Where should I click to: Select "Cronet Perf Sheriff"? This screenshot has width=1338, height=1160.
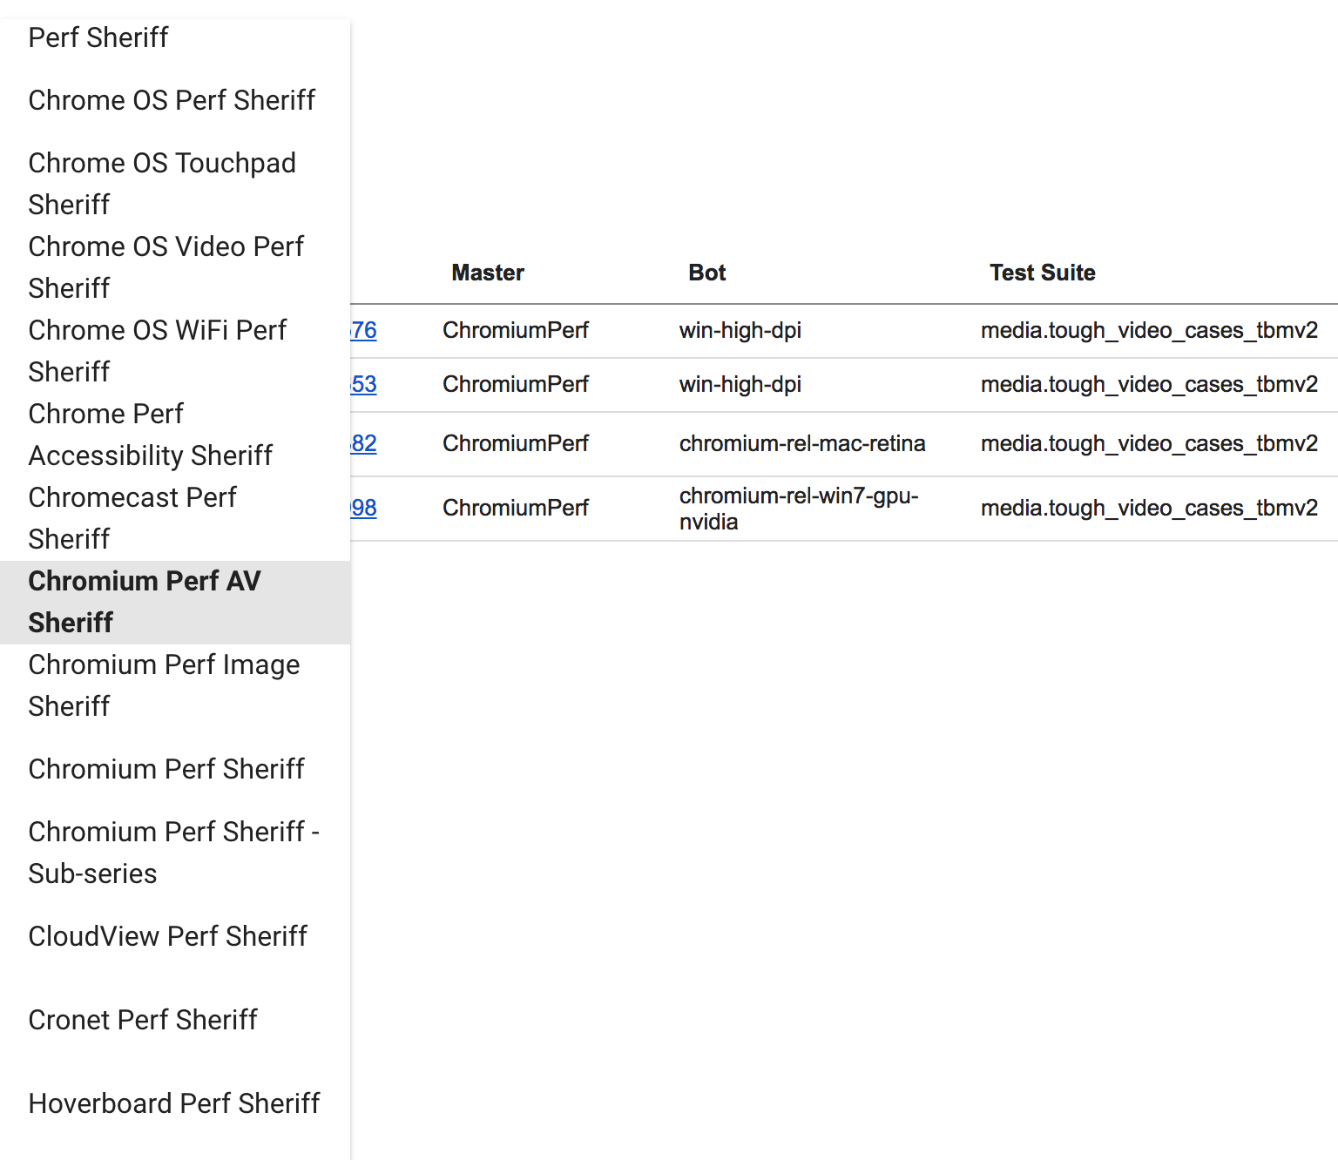(144, 1021)
